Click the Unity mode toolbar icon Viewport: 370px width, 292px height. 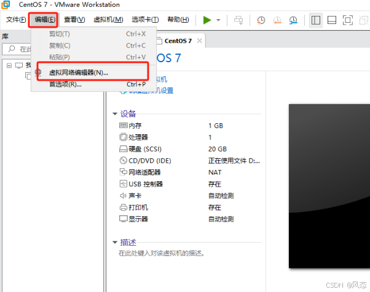363,20
